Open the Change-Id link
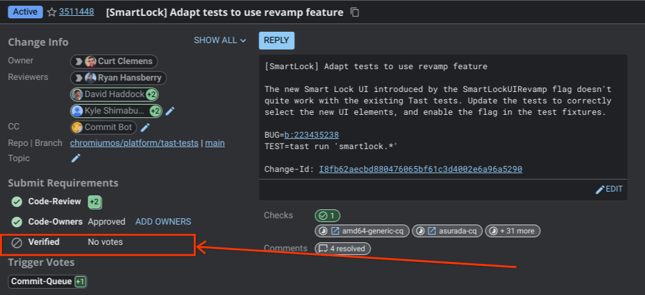The height and width of the screenshot is (295, 645). [x=420, y=169]
